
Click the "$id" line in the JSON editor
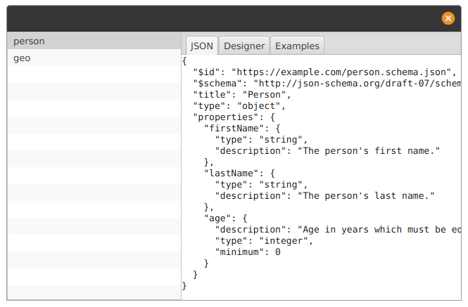coord(324,72)
